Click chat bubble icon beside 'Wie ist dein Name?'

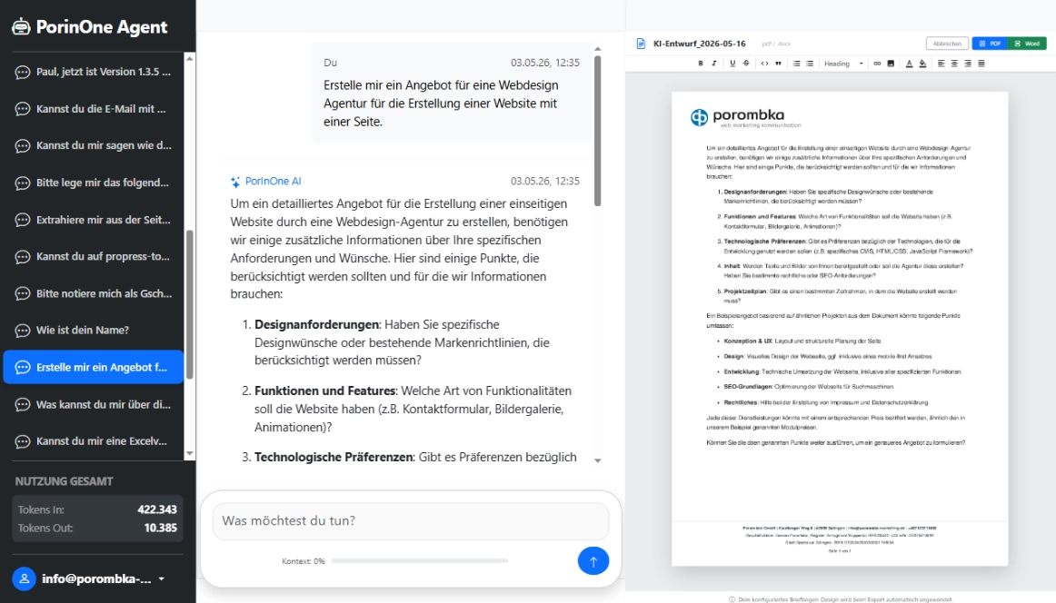(22, 331)
